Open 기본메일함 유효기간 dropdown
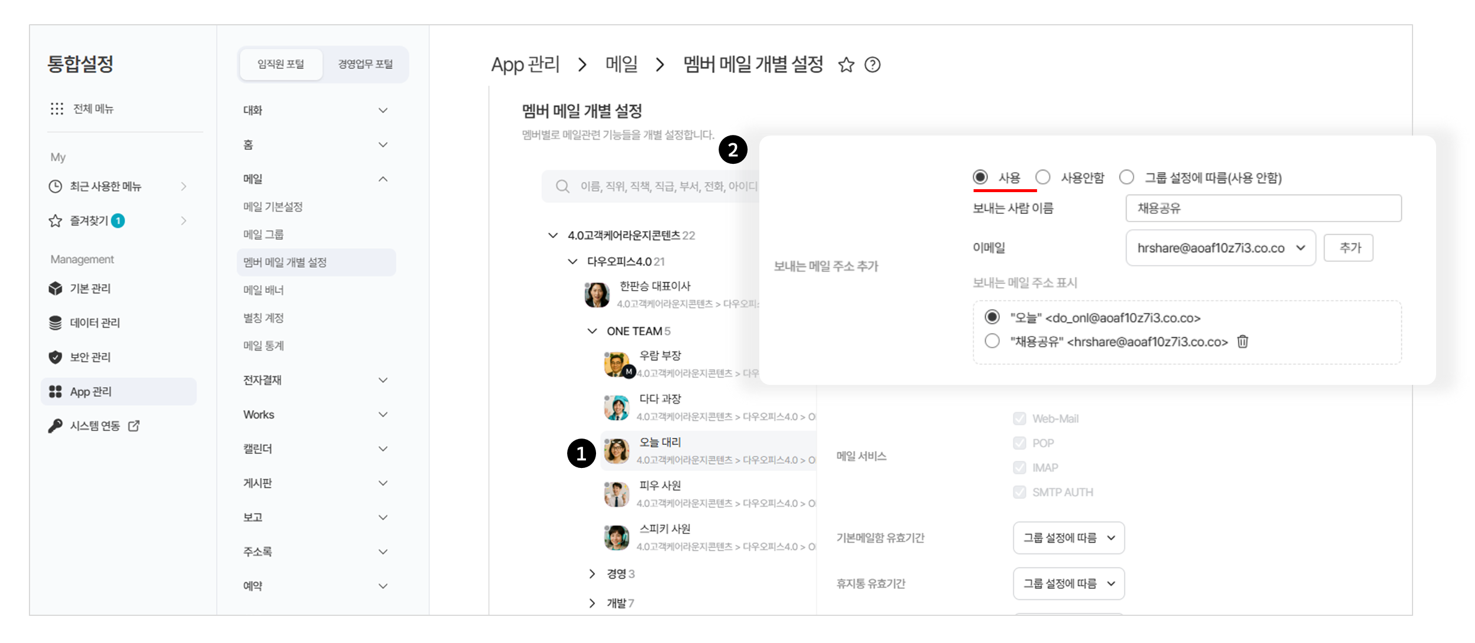 click(1068, 538)
